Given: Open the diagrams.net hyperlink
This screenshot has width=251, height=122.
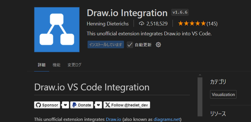Looking at the screenshot, I should click(x=167, y=119).
